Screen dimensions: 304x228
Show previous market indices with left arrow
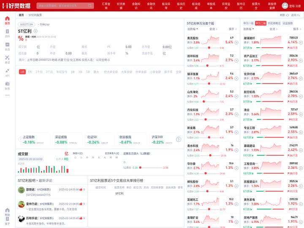[21, 139]
